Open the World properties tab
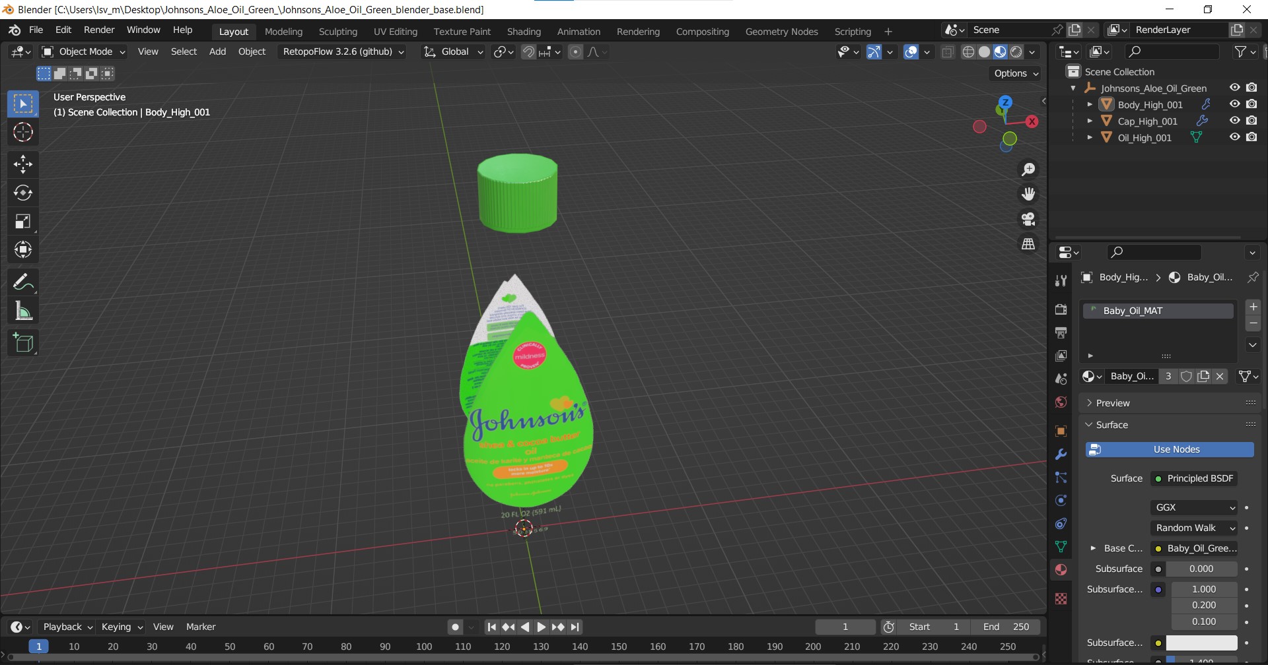The width and height of the screenshot is (1268, 665). point(1061,402)
